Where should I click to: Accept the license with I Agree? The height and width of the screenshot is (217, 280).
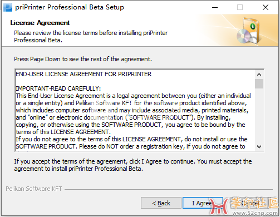tap(203, 203)
